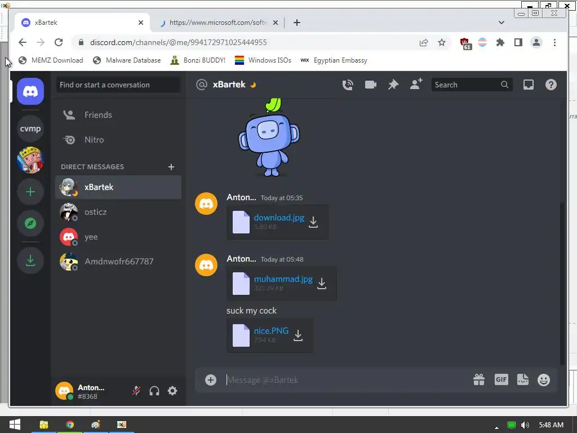
Task: Click Download Apps icon in server sidebar
Action: pyautogui.click(x=30, y=260)
